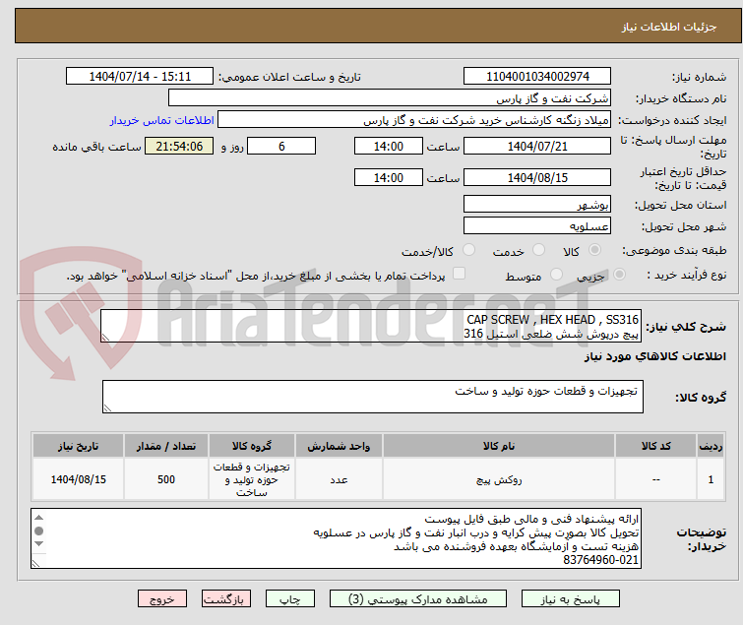Viewport: 743px width, 625px height.
Task: Click the province field بوشهر
Action: click(537, 204)
